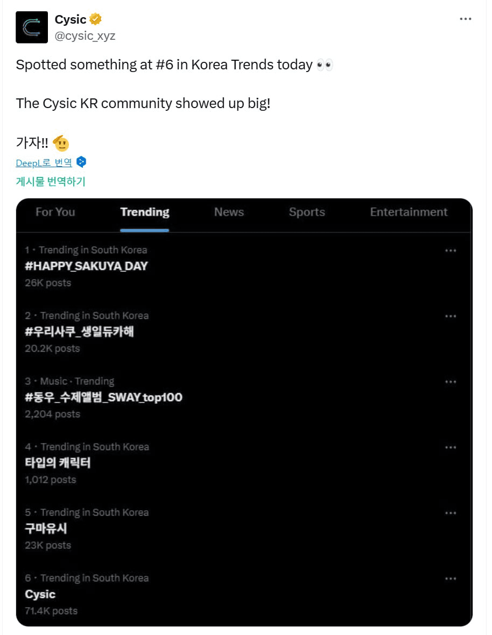Open the #HAPPY_SAKUYA_DAY trending topic

pos(86,266)
